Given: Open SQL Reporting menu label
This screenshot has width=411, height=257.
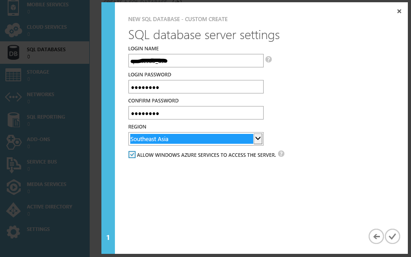Looking at the screenshot, I should (x=46, y=117).
